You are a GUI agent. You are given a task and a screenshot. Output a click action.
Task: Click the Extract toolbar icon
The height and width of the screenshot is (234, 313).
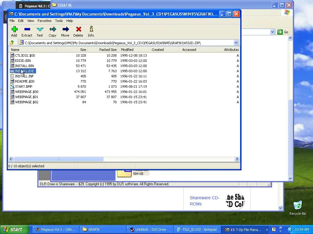point(27,30)
